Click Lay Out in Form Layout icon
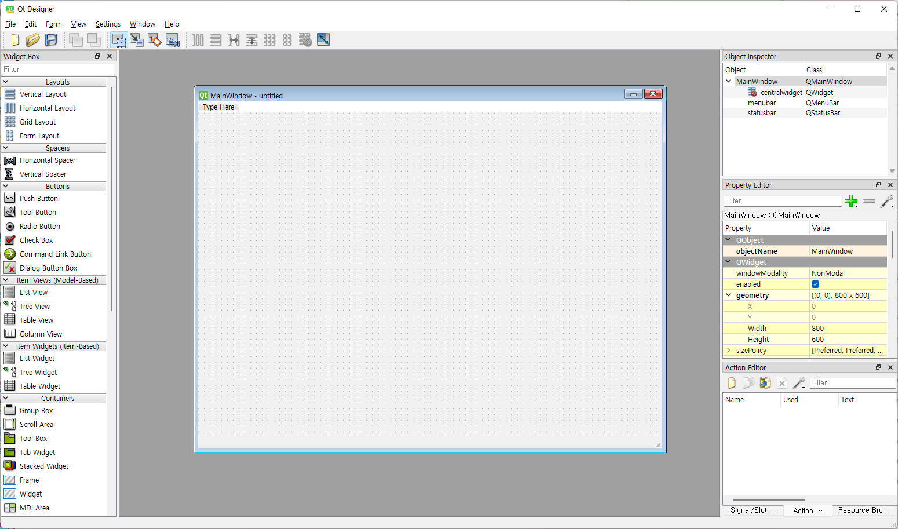The width and height of the screenshot is (898, 529). point(288,40)
